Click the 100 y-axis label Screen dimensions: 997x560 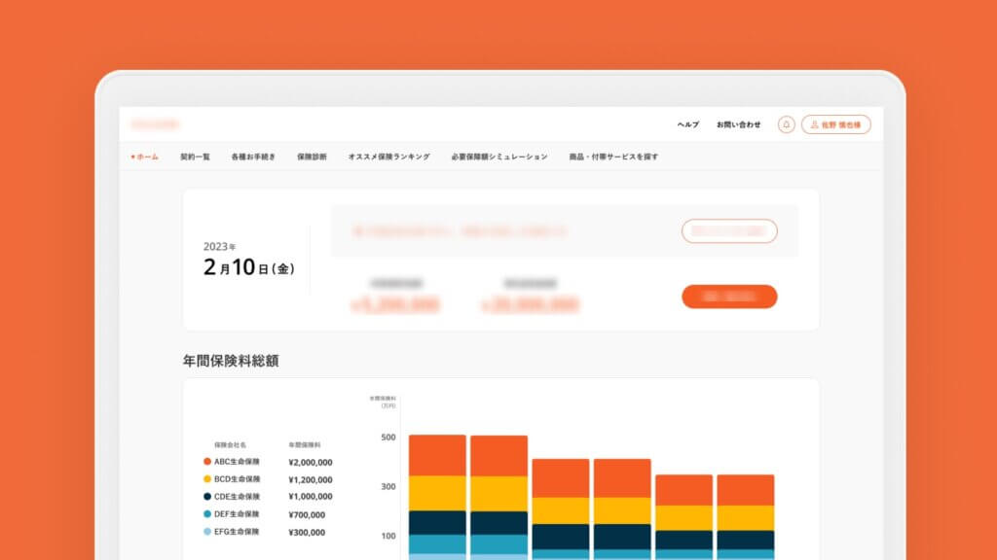(x=388, y=536)
